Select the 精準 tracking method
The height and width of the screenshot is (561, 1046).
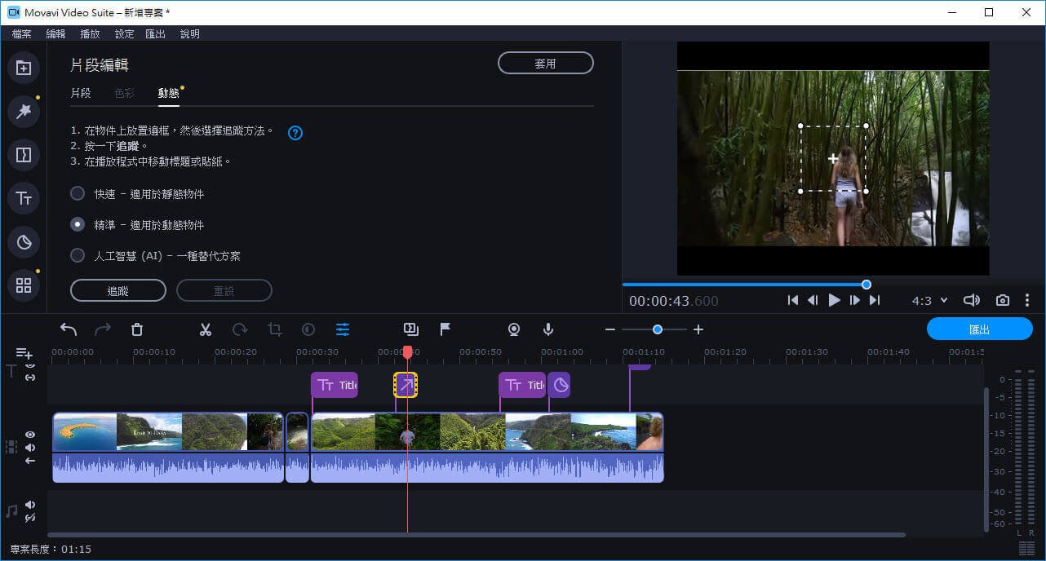coord(78,224)
